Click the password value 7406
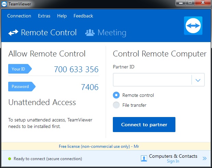This screenshot has width=212, height=168. click(90, 87)
